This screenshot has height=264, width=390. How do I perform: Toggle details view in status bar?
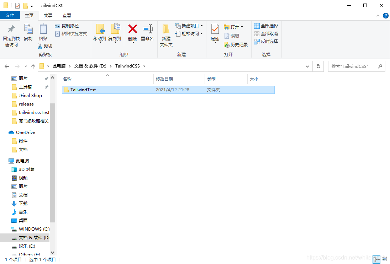pyautogui.click(x=376, y=259)
